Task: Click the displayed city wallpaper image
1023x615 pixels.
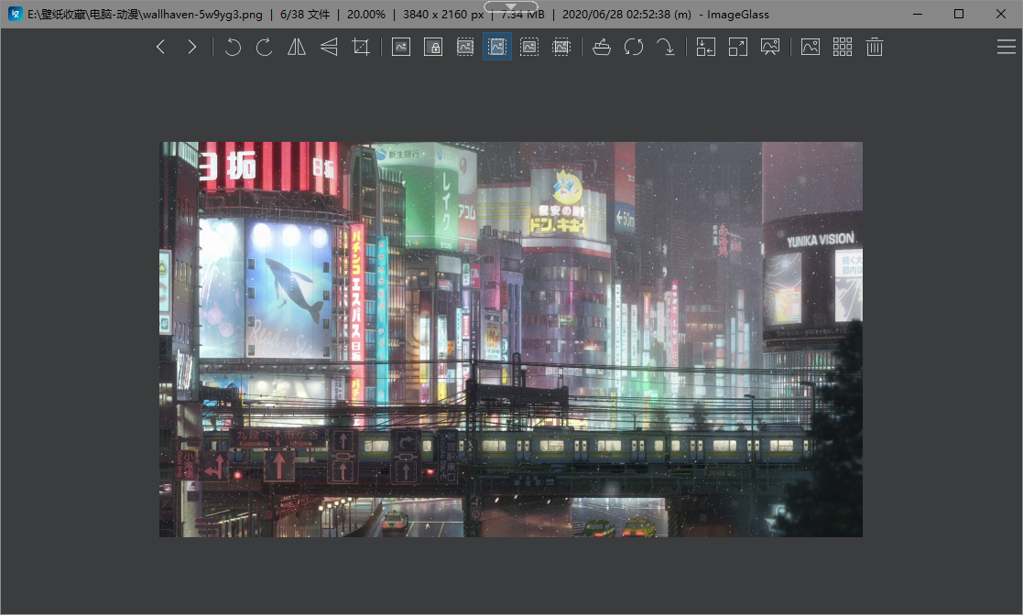Action: pos(511,339)
